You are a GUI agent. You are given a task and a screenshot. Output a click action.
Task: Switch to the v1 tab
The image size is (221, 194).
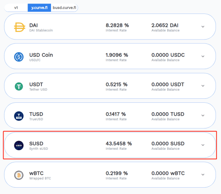[x=16, y=8]
